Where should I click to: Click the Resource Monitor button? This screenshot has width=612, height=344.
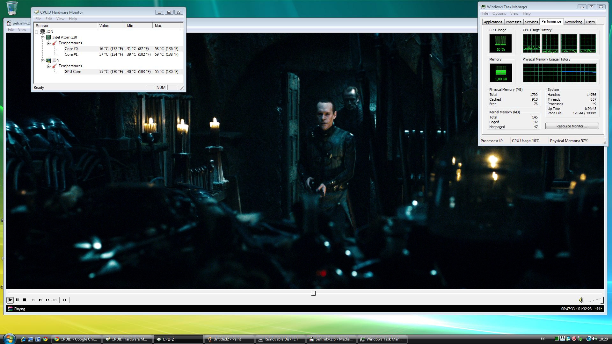click(x=572, y=126)
